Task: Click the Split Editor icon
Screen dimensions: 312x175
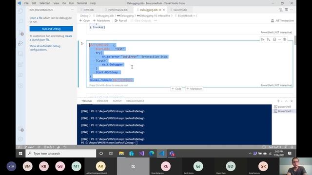Action: [x=286, y=10]
